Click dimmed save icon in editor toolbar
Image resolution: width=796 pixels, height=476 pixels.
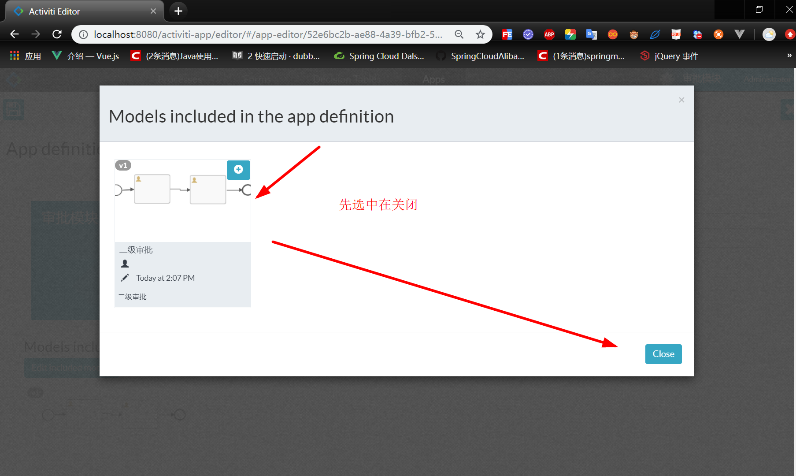(14, 110)
